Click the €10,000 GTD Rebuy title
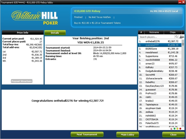The image size is (186, 139). (87, 11)
